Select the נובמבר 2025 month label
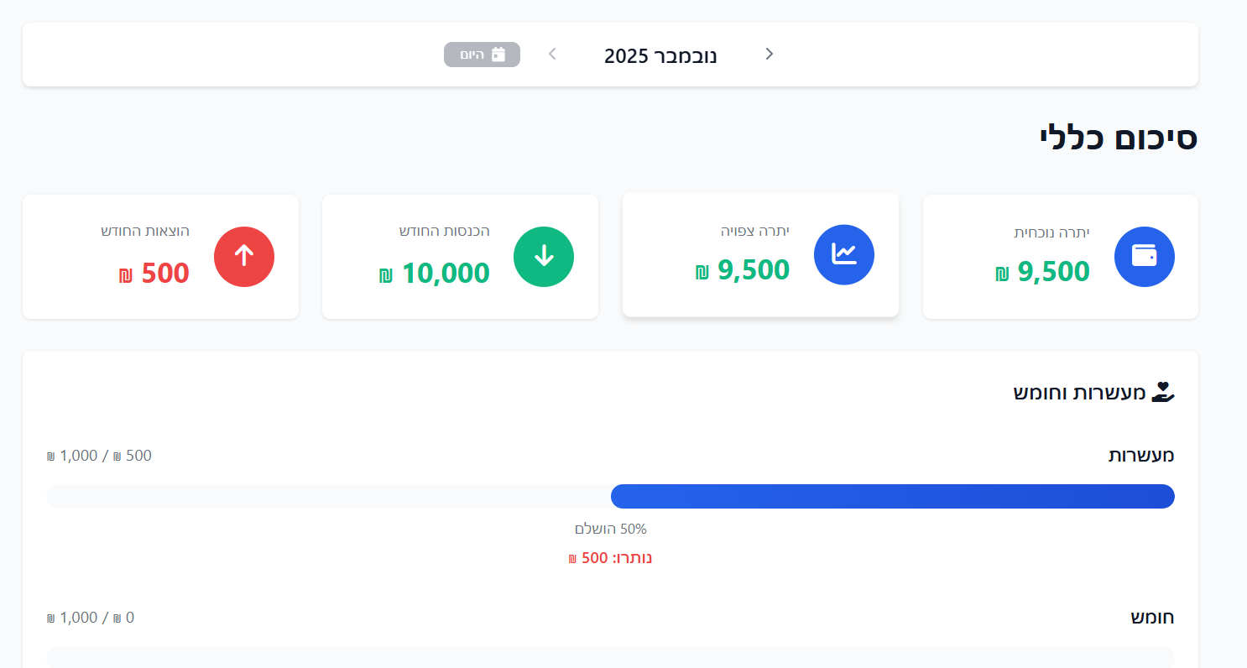 660,56
